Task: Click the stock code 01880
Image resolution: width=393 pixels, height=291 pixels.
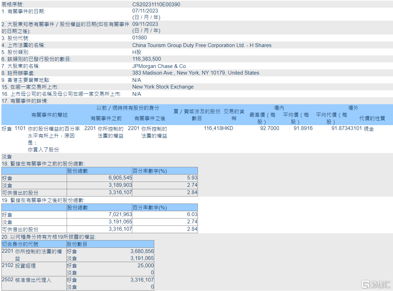Action: 140,38
